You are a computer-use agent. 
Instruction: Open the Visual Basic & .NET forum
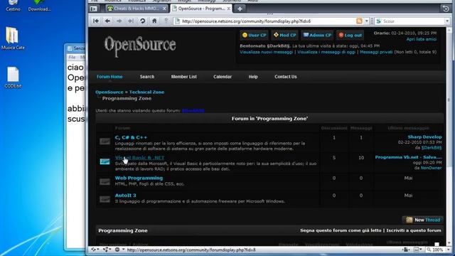coord(140,158)
